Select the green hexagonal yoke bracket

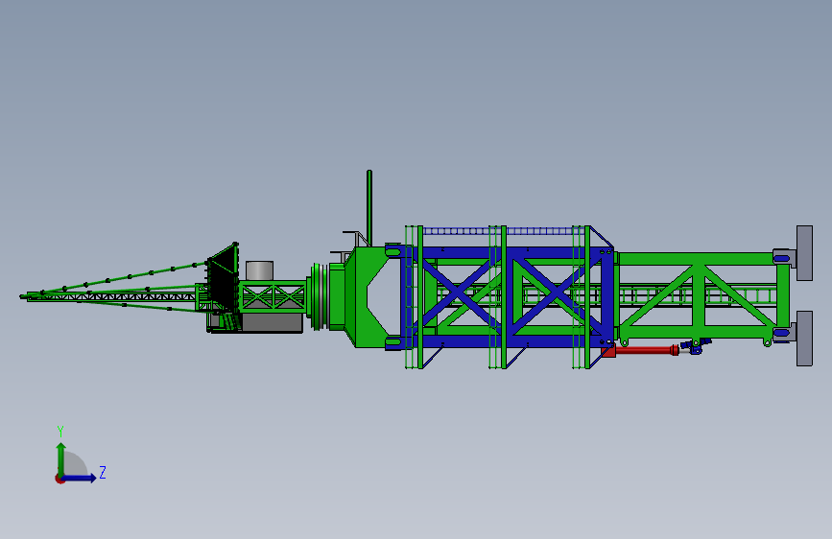point(368,297)
